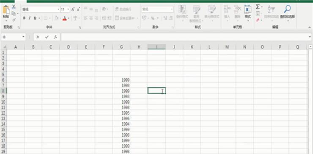Image resolution: width=313 pixels, height=154 pixels.
Task: Click the Cut scissors icon
Action: tap(14, 7)
